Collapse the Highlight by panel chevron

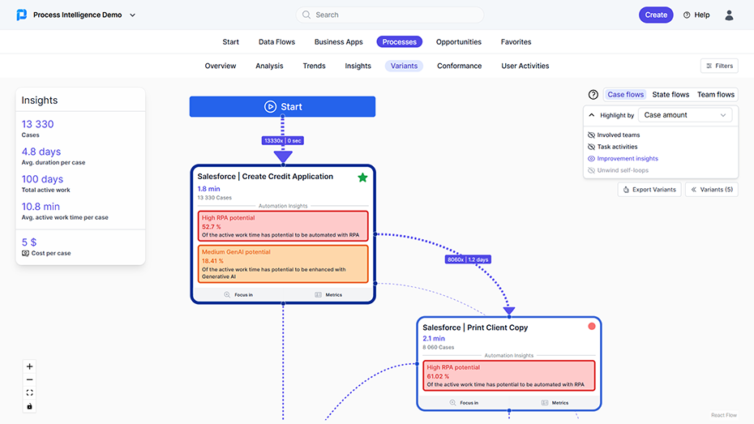pos(592,115)
